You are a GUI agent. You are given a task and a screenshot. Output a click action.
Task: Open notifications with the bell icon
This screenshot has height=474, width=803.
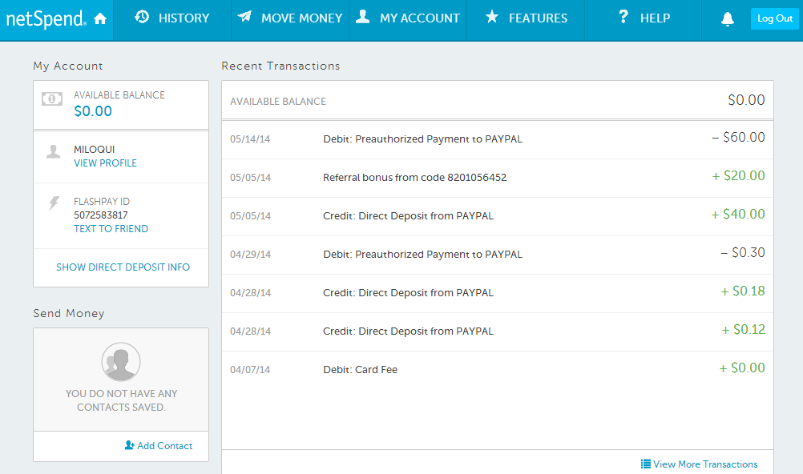727,19
